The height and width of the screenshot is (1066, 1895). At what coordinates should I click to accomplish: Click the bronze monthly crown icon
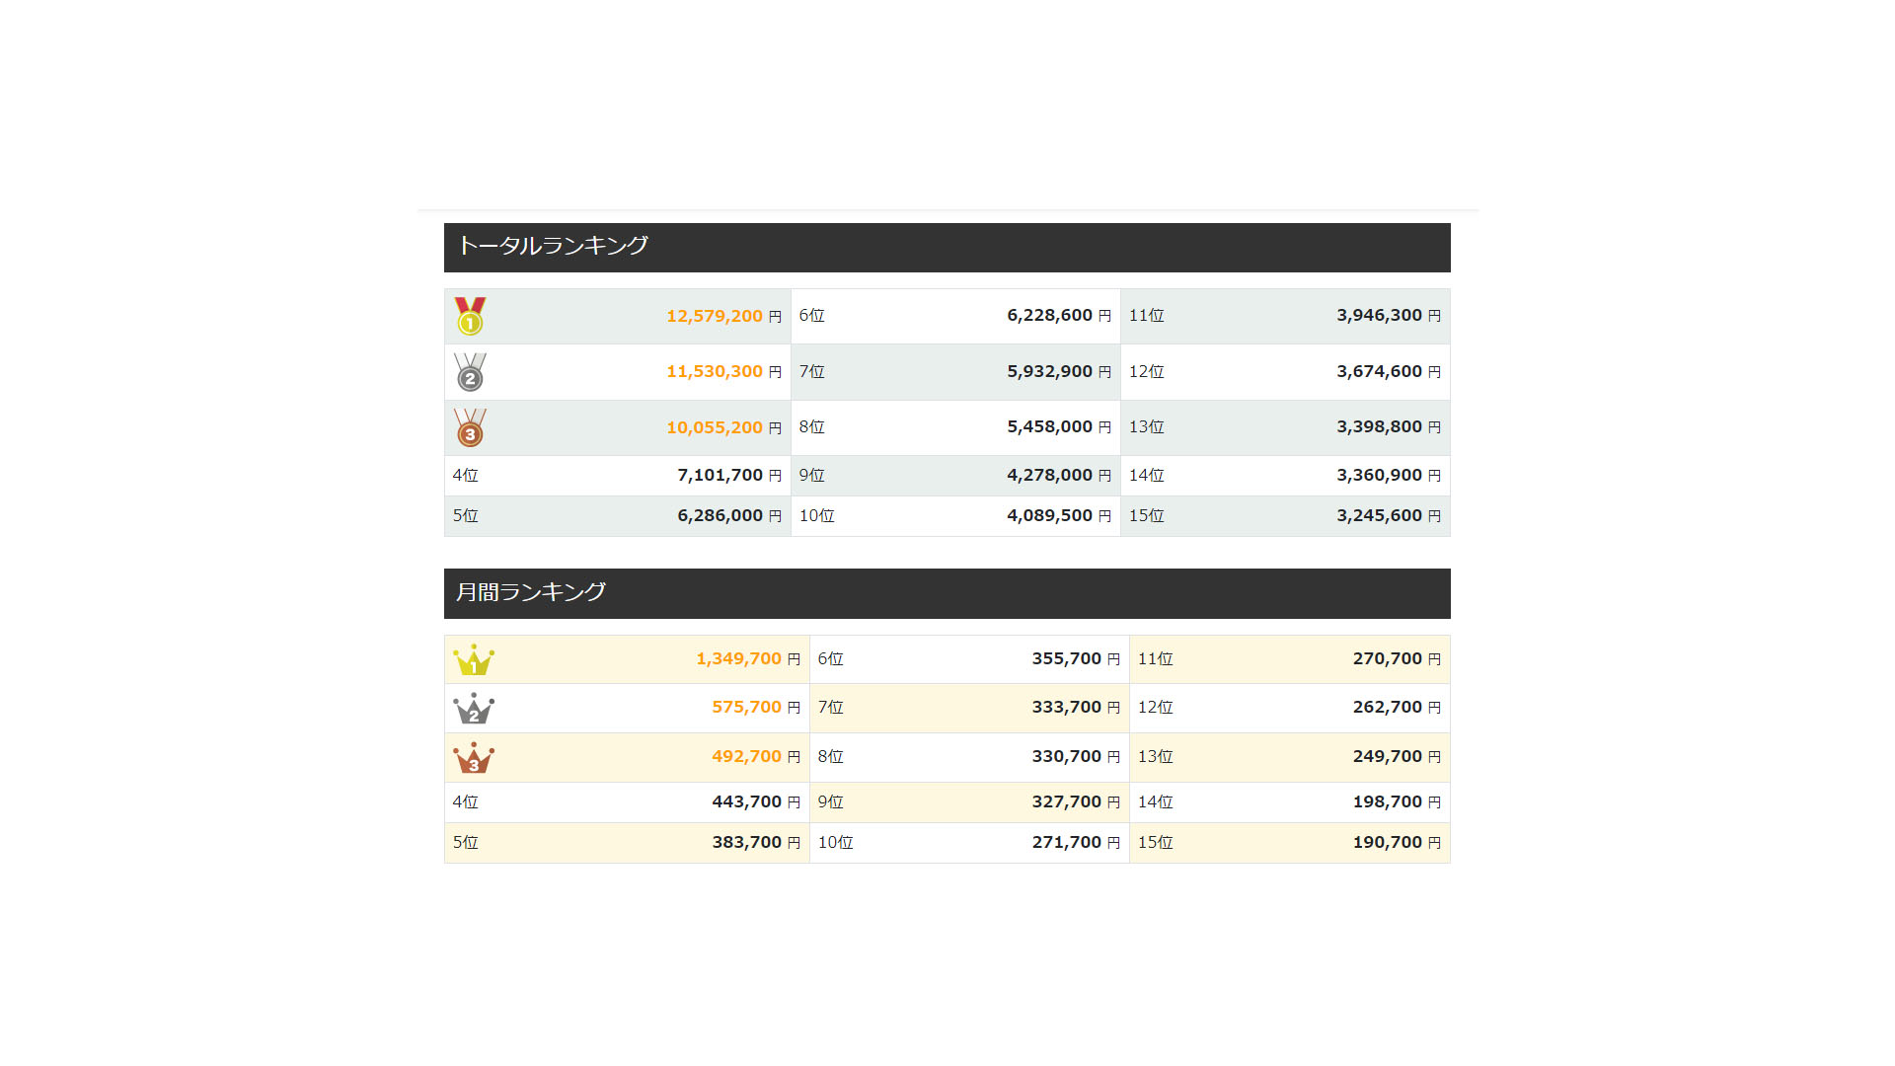[x=474, y=757]
